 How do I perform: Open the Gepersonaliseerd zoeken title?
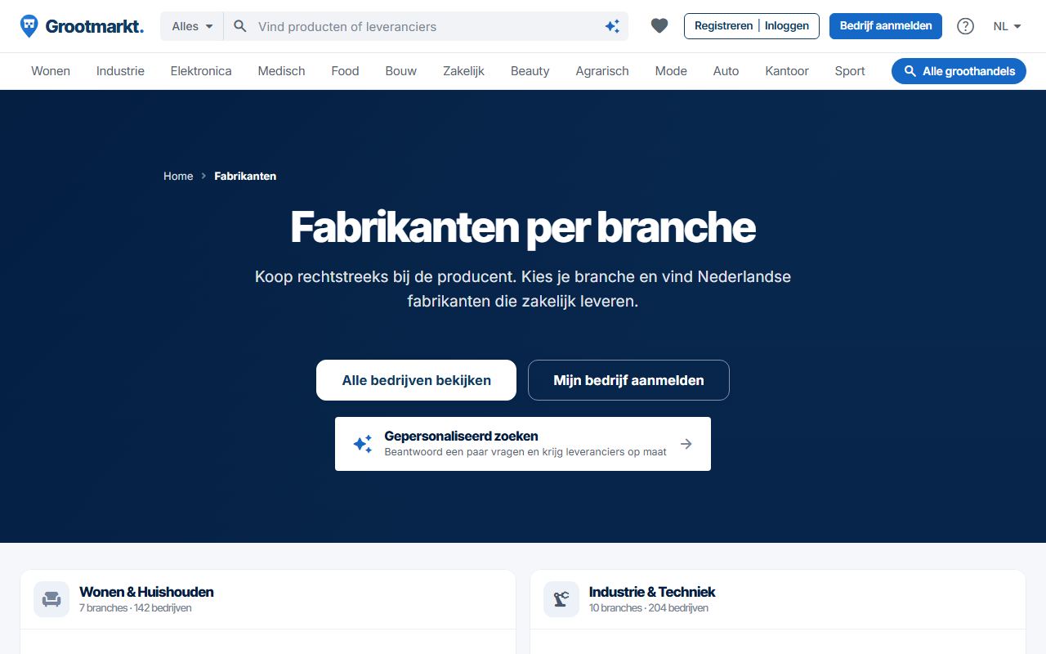461,437
